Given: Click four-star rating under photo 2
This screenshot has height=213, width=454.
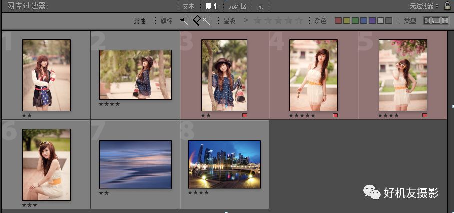Looking at the screenshot, I should (109, 104).
